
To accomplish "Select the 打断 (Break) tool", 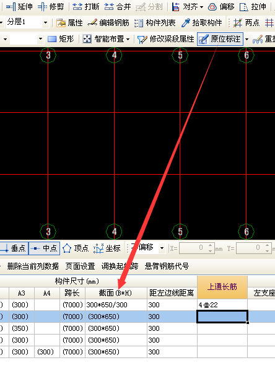I will pyautogui.click(x=86, y=7).
